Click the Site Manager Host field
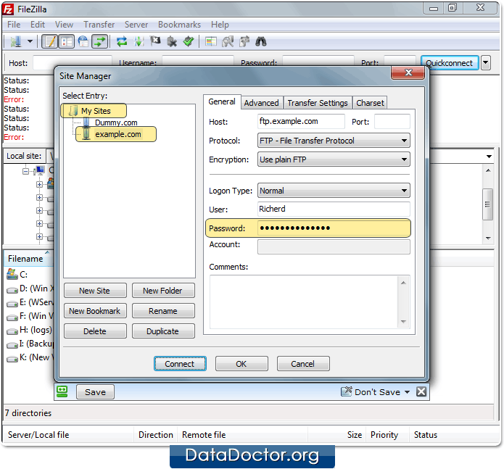Screen dimensions: 504x469 [301, 122]
